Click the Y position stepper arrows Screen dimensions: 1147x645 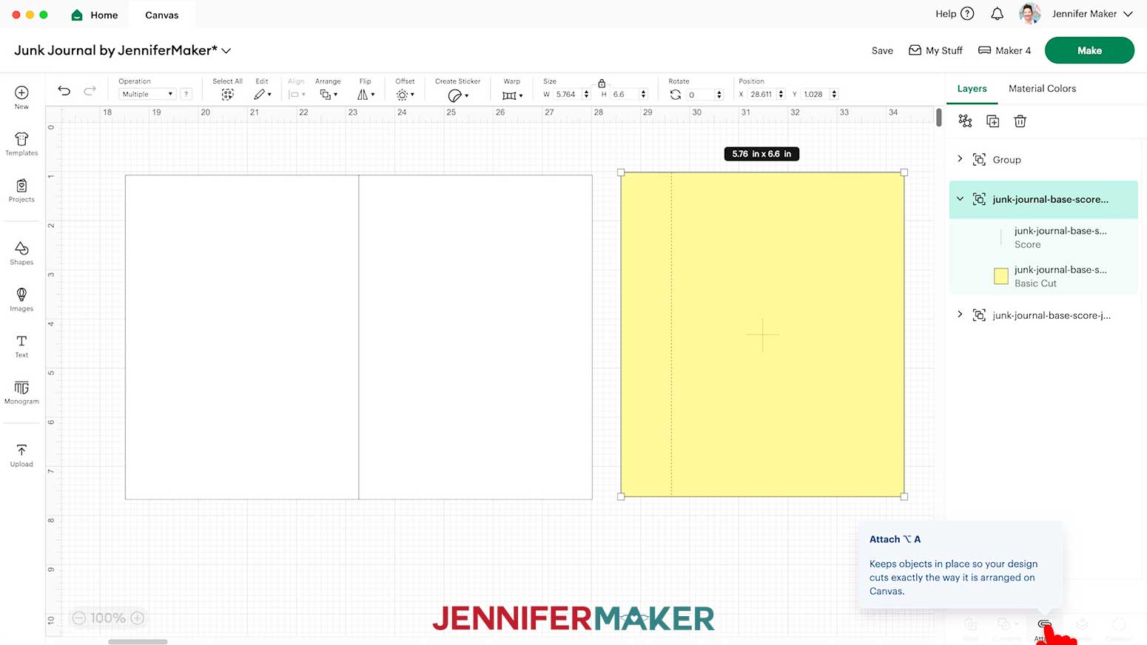pyautogui.click(x=834, y=94)
